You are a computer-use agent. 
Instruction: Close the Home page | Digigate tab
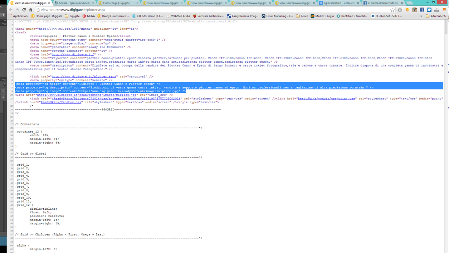coord(137,3)
